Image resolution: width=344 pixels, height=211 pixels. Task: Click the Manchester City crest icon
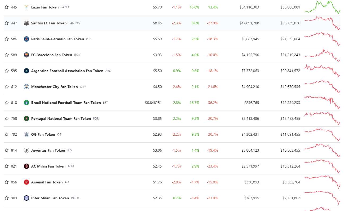point(26,87)
